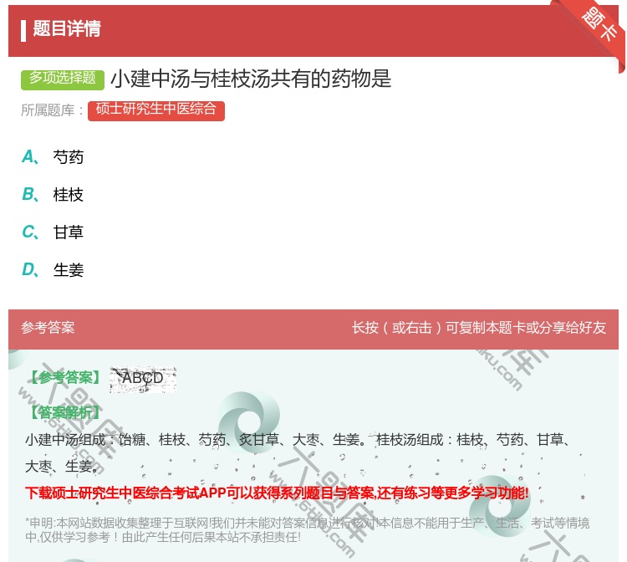This screenshot has width=627, height=562.
Task: Click the 题目详情 header title
Action: [x=67, y=29]
